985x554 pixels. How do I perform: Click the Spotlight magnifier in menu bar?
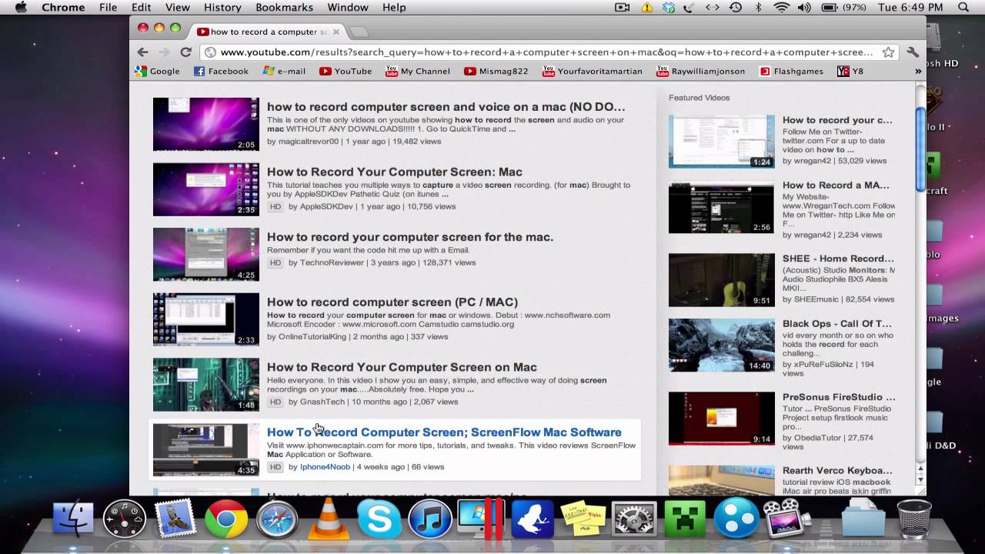[963, 8]
